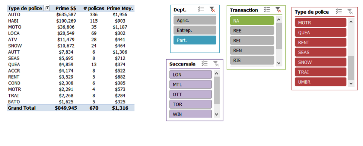Viewport: 363px width, 146px height.
Task: Click the 336 polices count cell
Action: 93,15
